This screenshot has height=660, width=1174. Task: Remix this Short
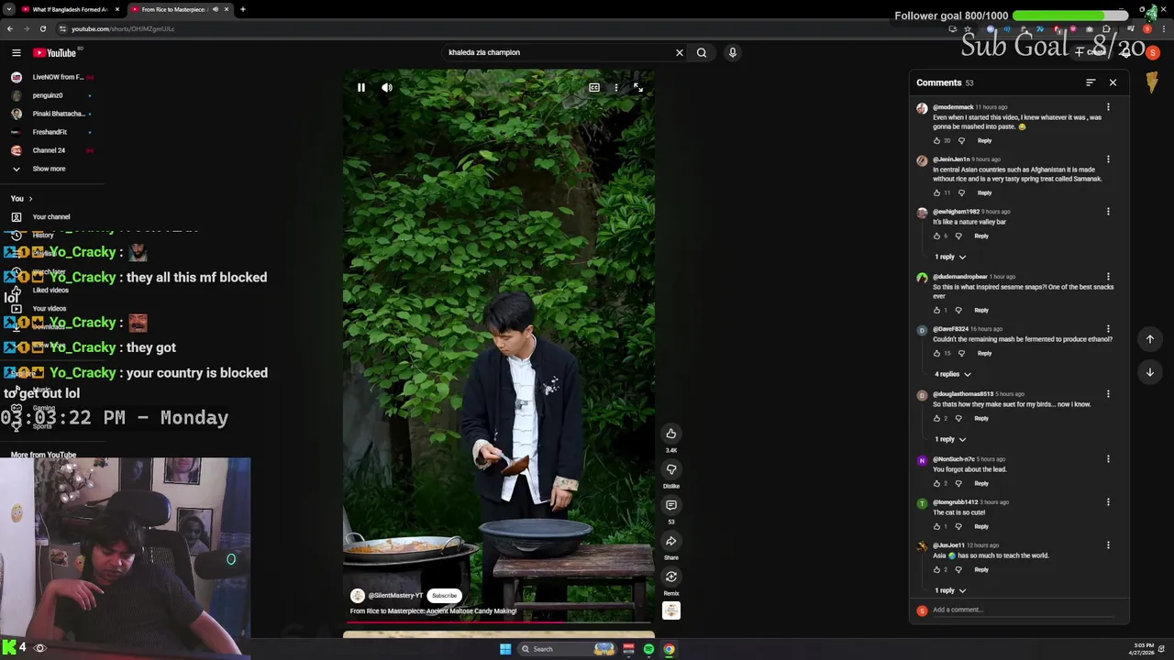pyautogui.click(x=671, y=577)
